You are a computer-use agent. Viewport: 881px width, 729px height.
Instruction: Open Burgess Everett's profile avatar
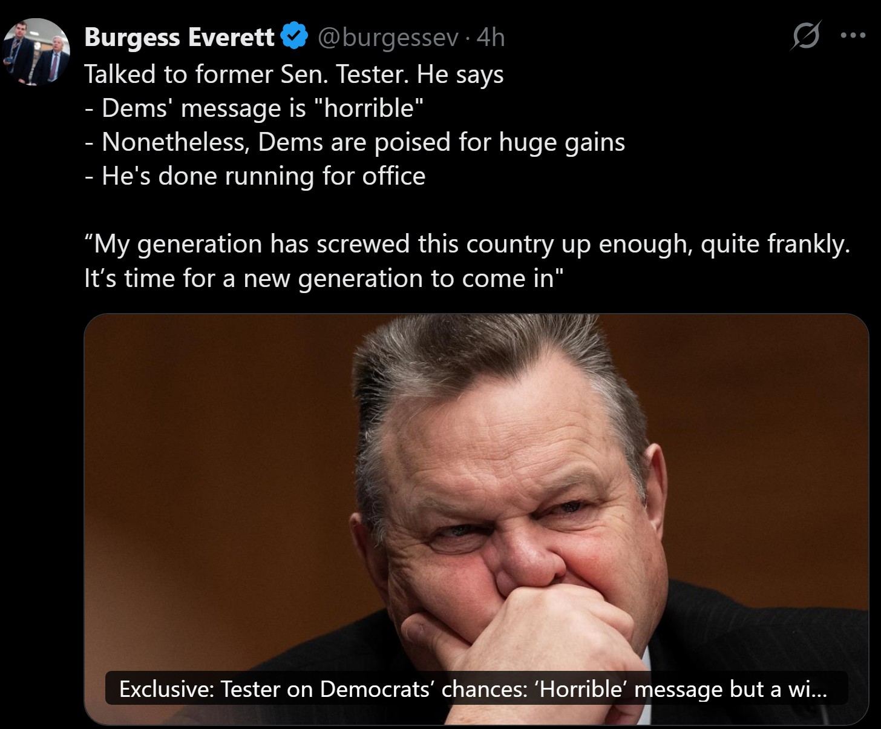point(37,51)
